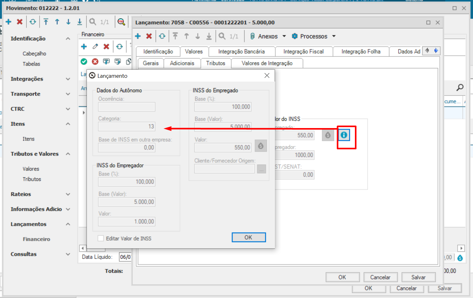Screen dimensions: 473x298
Task: Click gray money icon beside 550,00 INSS value
Action: pos(328,135)
